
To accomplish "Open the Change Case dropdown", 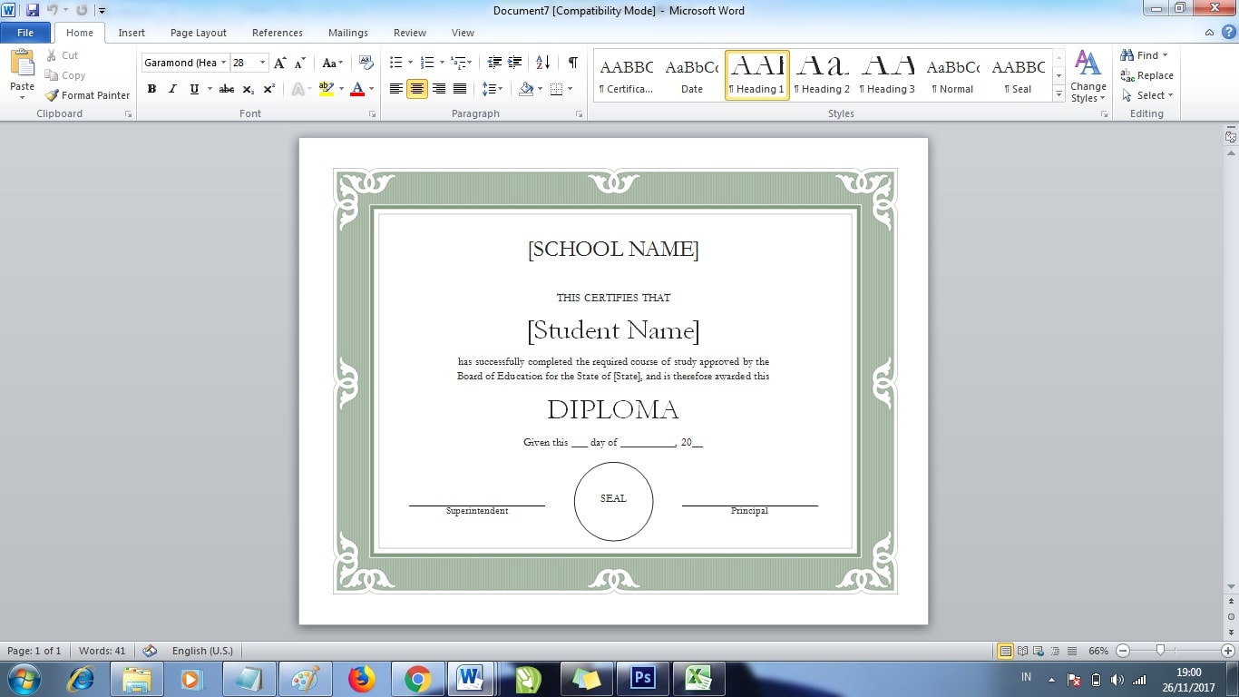I will (x=333, y=63).
